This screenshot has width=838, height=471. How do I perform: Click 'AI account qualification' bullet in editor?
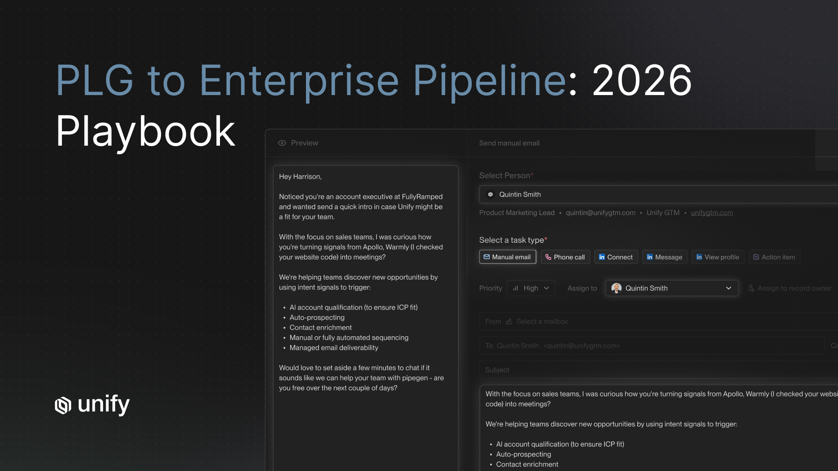click(x=560, y=444)
